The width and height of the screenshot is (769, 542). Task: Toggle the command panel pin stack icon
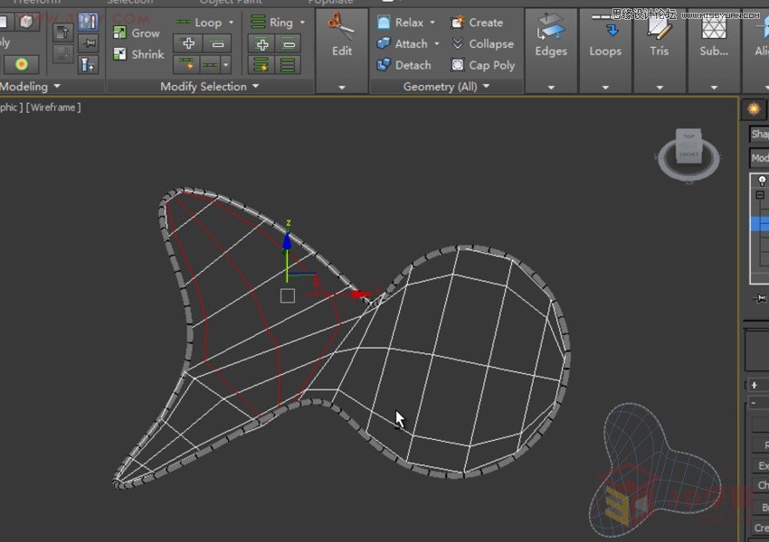point(760,298)
